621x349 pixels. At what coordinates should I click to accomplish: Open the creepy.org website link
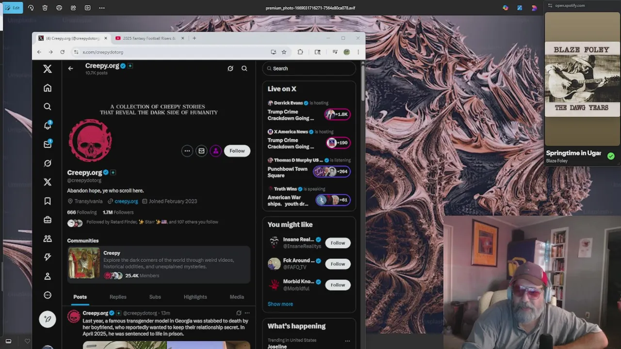pyautogui.click(x=126, y=201)
